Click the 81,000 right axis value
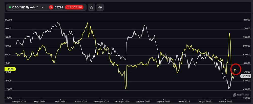Screen dimensions: 253x104 point(247,20)
